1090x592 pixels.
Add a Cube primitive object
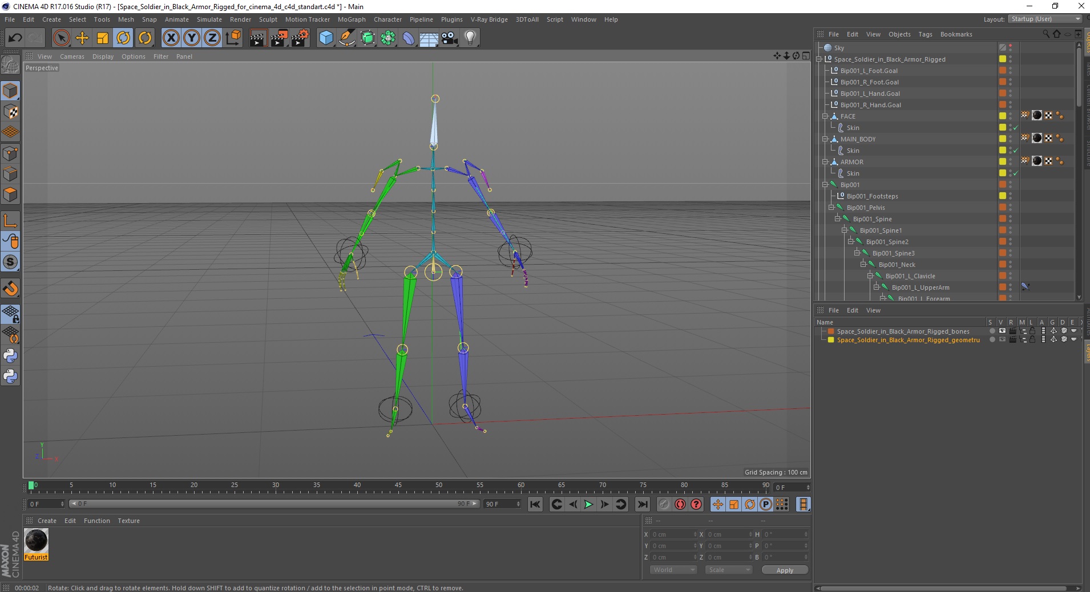[326, 38]
